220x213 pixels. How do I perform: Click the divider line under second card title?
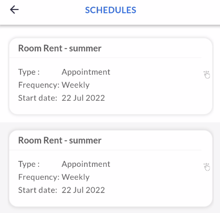pyautogui.click(x=105, y=150)
